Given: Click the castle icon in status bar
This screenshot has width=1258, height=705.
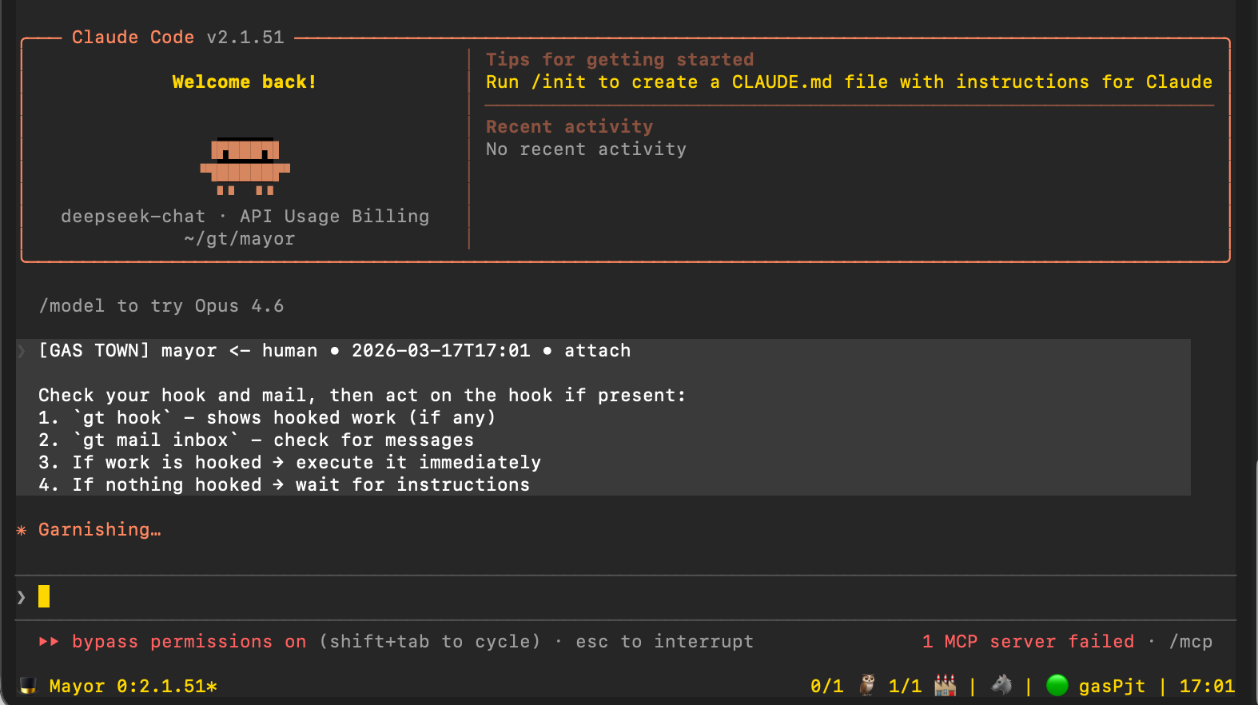Looking at the screenshot, I should click(945, 685).
